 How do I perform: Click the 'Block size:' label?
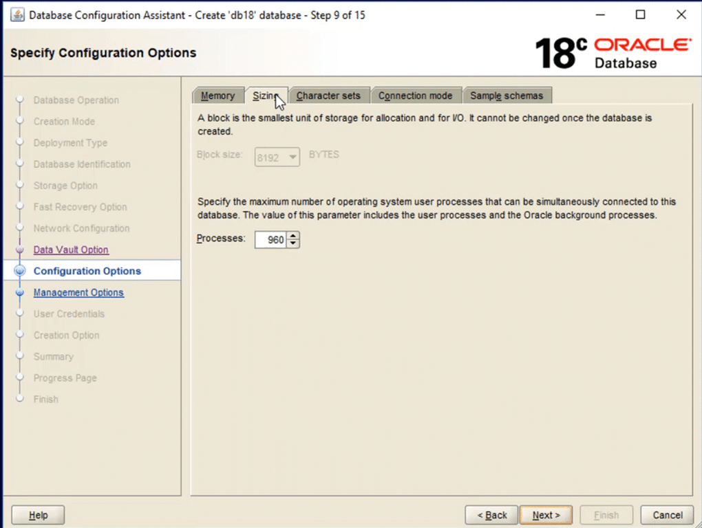[220, 155]
